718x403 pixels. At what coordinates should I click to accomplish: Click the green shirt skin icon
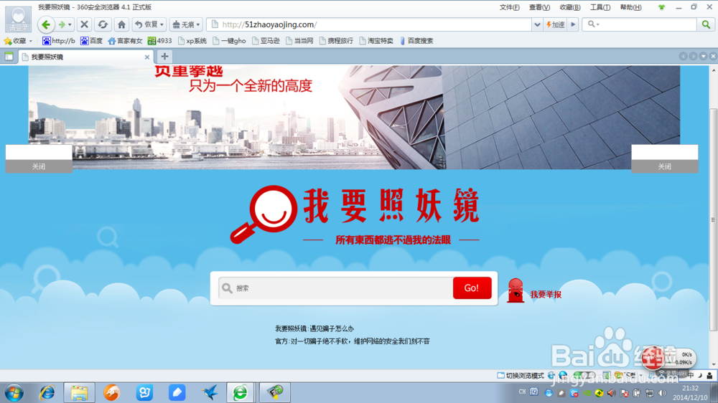point(661,7)
